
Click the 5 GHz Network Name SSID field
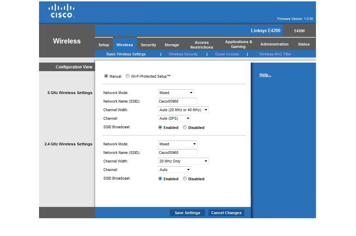(177, 101)
